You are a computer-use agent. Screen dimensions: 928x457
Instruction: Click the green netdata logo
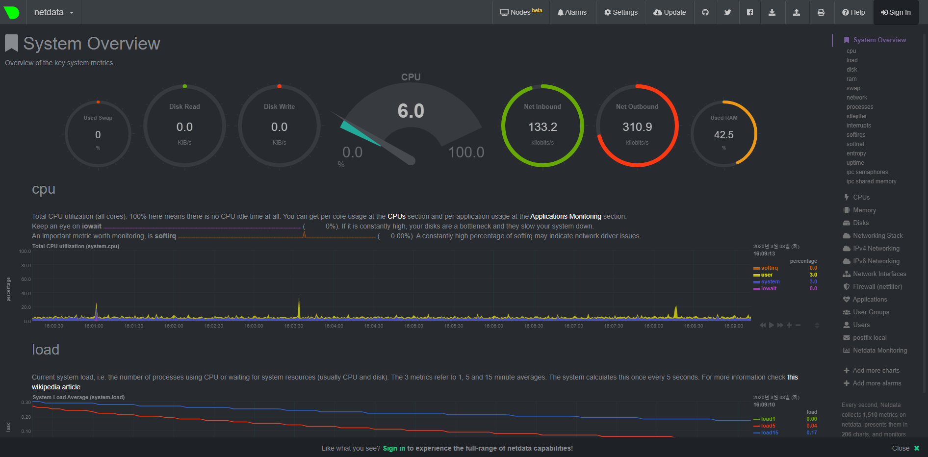point(11,12)
